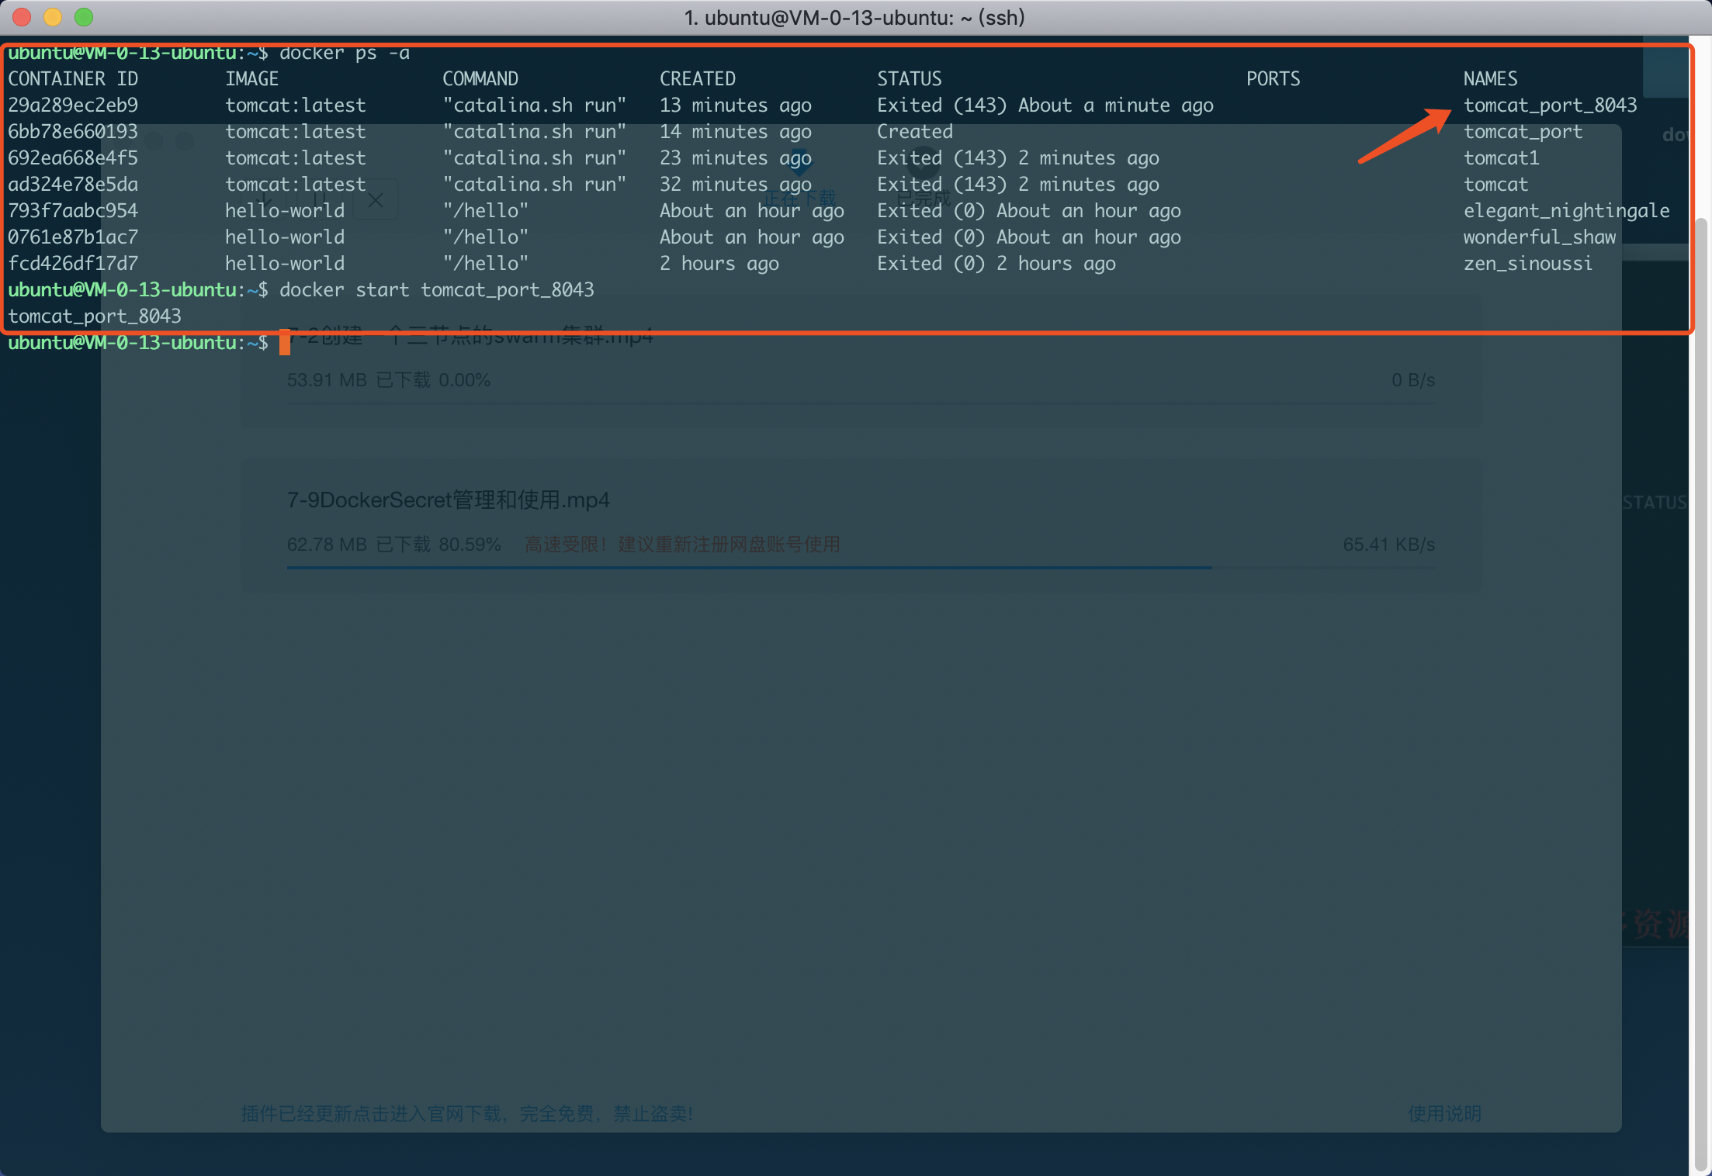Click the 65.41 KB/s speed label
Image resolution: width=1712 pixels, height=1176 pixels.
1389,545
